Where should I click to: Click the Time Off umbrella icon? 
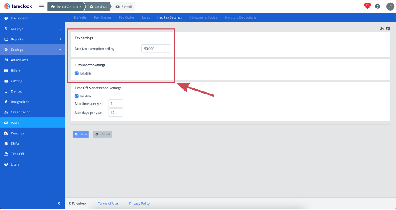click(x=6, y=154)
